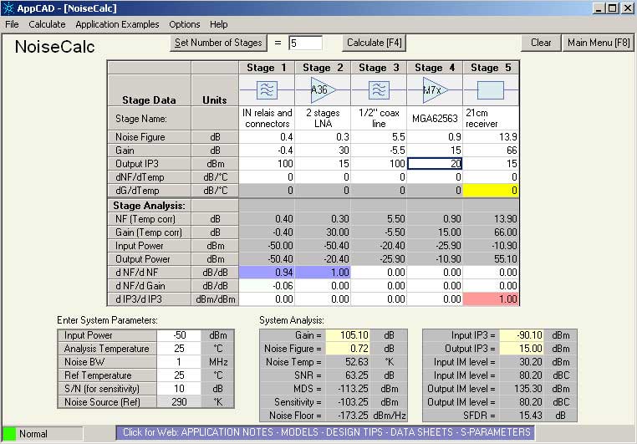Click Set Number of Stages button
Viewport: 637px width, 444px height.
coord(218,43)
